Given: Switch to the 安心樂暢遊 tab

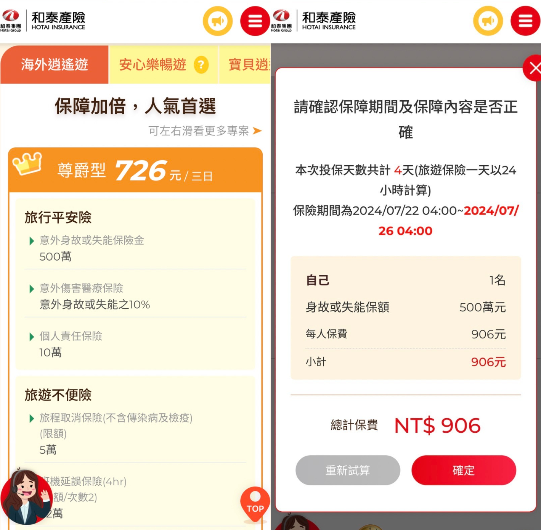Looking at the screenshot, I should coord(163,64).
